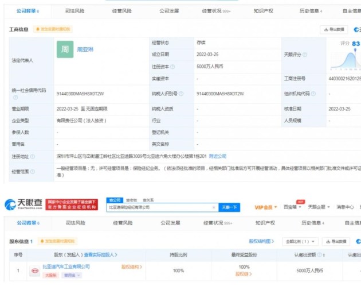The height and width of the screenshot is (286, 361).
Task: Click 导出数据 button in 工商信息 section
Action: 334,29
